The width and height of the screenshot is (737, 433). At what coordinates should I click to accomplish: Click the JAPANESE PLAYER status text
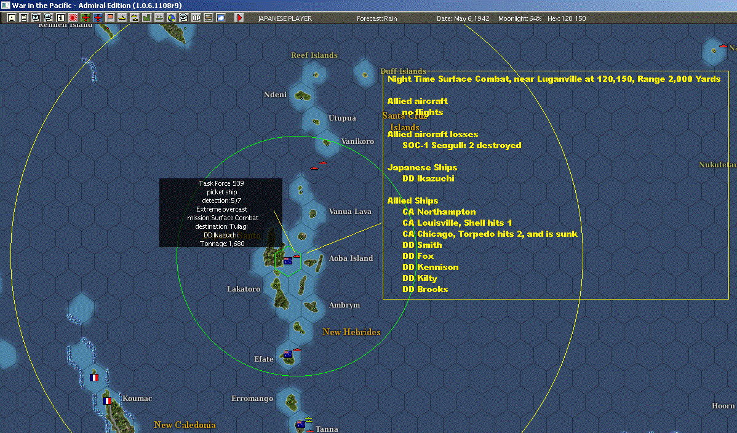[x=285, y=18]
